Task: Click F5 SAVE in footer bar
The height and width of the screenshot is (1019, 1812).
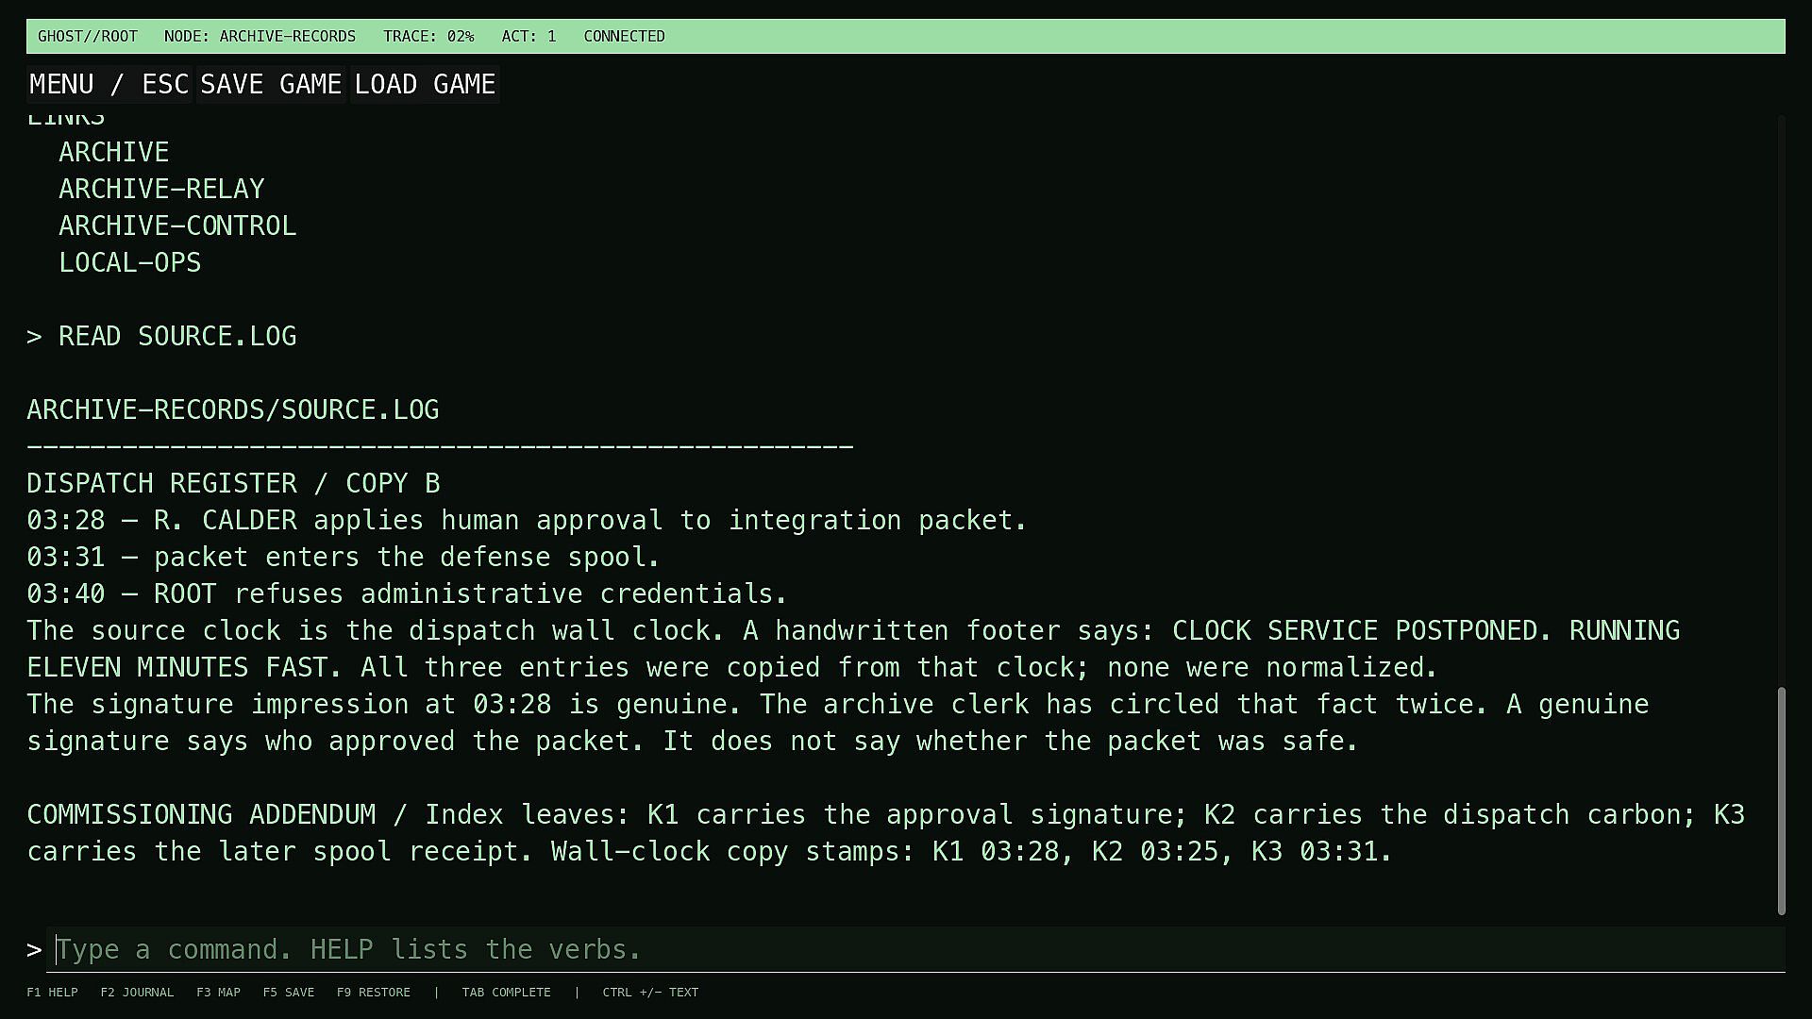Action: click(289, 993)
